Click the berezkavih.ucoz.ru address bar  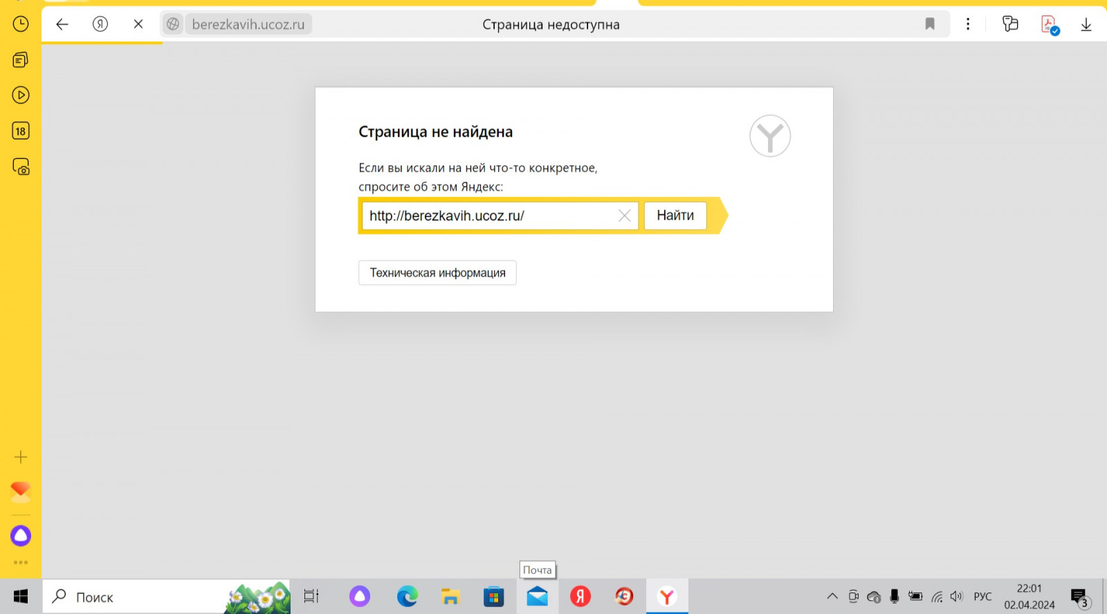pyautogui.click(x=248, y=25)
